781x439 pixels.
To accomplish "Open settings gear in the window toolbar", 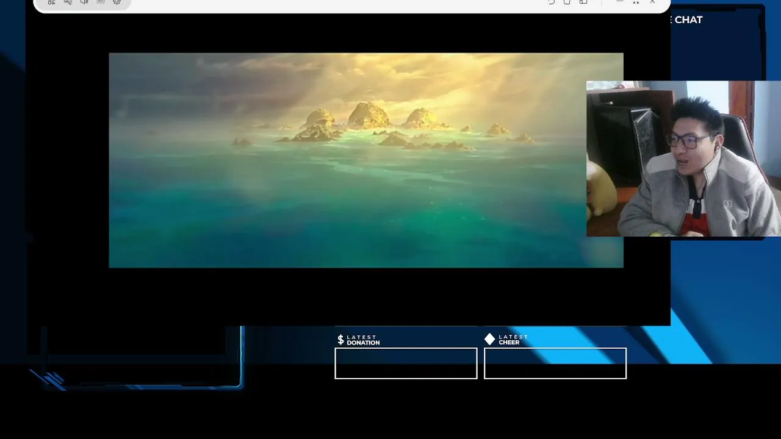I will tap(117, 2).
